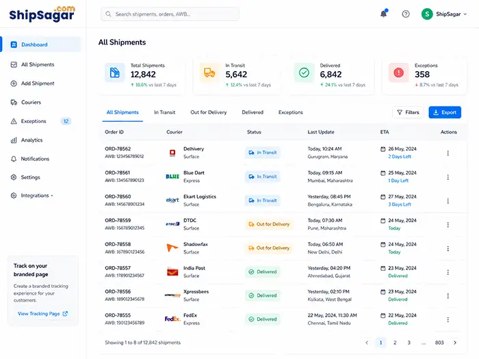Switch to the Out for Delivery tab
Image resolution: width=479 pixels, height=359 pixels.
209,112
